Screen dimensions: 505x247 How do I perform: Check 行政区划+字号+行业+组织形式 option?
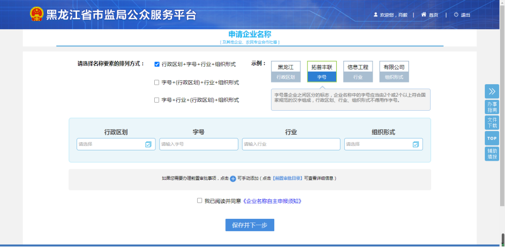click(157, 64)
